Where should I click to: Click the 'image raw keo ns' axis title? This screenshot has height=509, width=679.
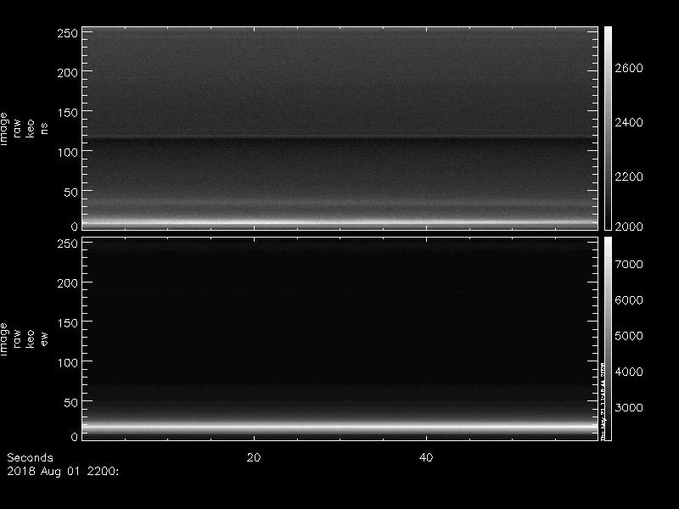pyautogui.click(x=24, y=129)
